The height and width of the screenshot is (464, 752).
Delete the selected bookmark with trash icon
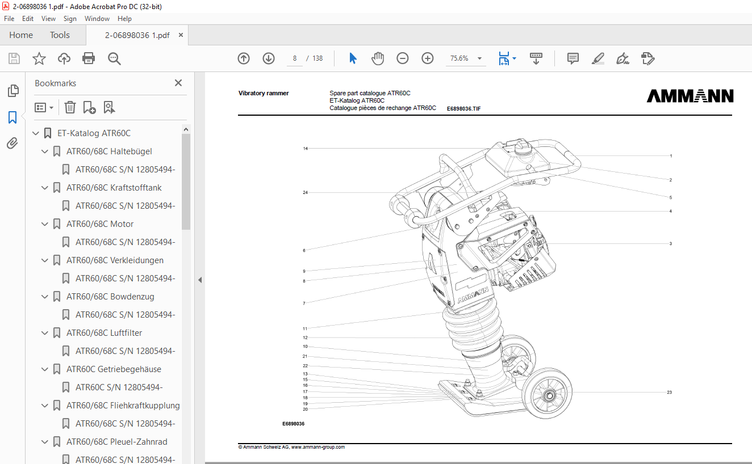[70, 107]
